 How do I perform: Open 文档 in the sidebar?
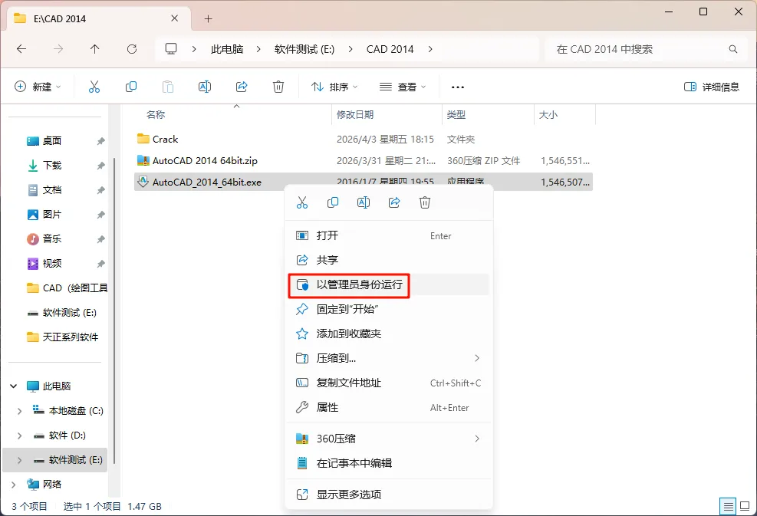click(x=51, y=189)
